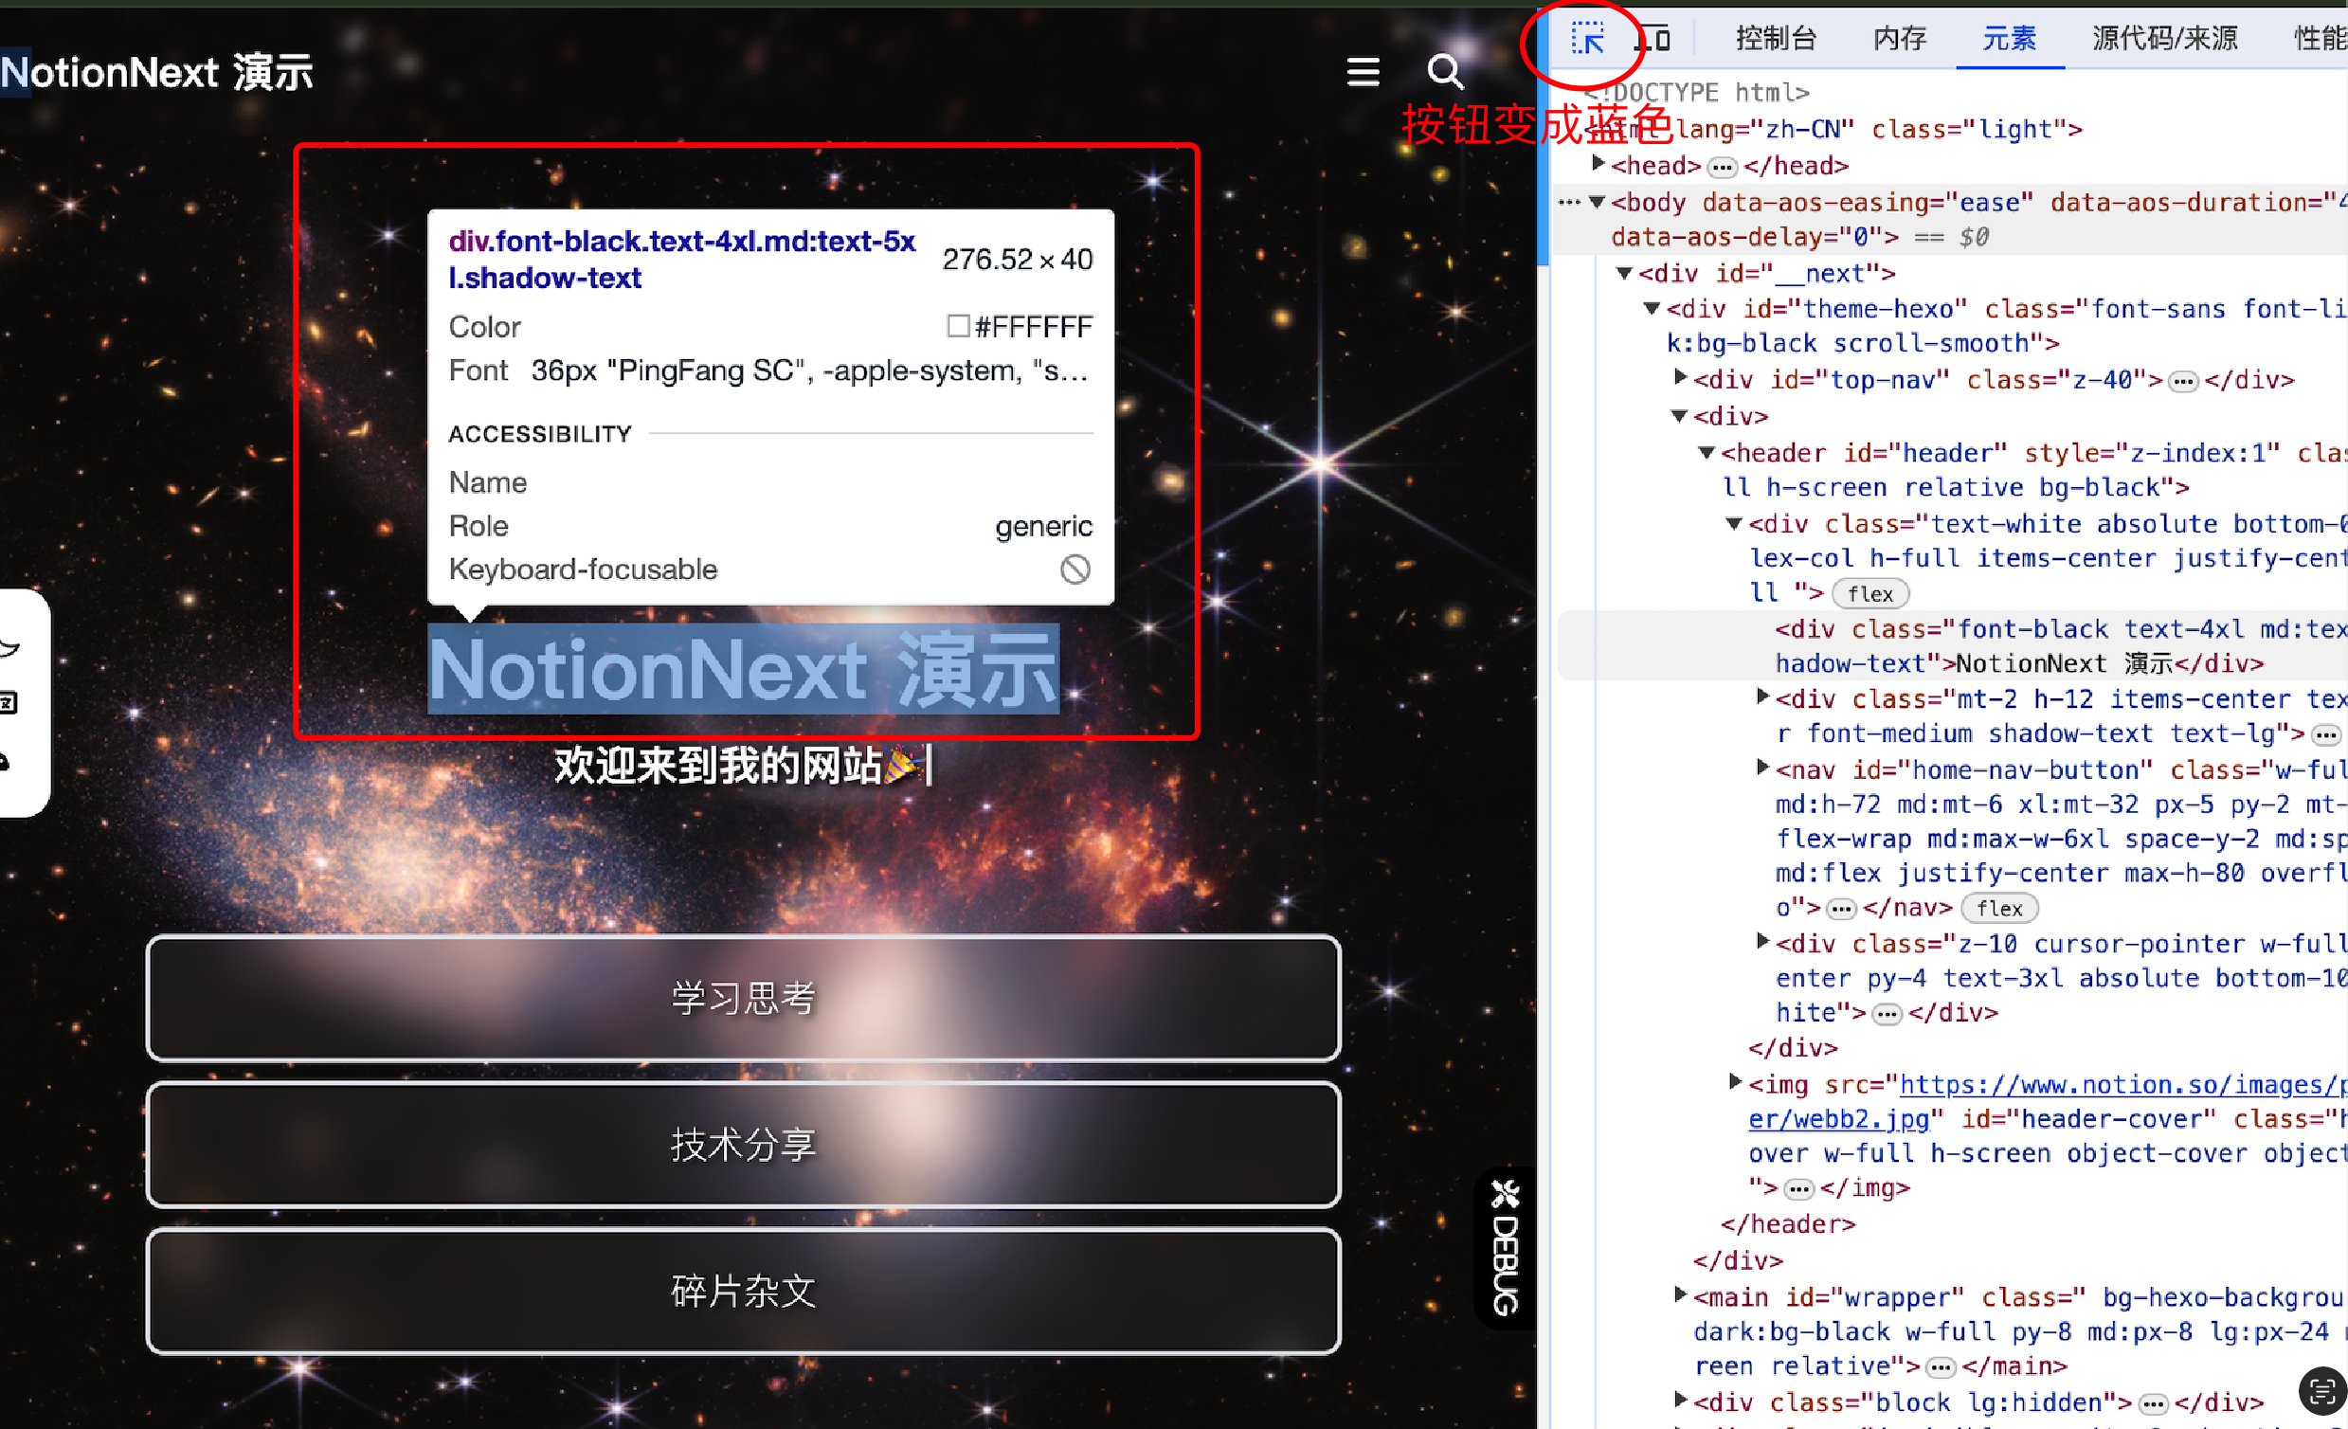Viewport: 2348px width, 1429px height.
Task: Click the 学习思考 navigation button
Action: (743, 999)
